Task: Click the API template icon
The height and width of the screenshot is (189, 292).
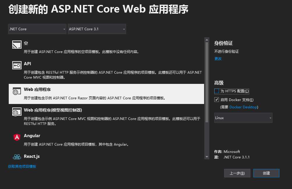Action: [x=17, y=65]
